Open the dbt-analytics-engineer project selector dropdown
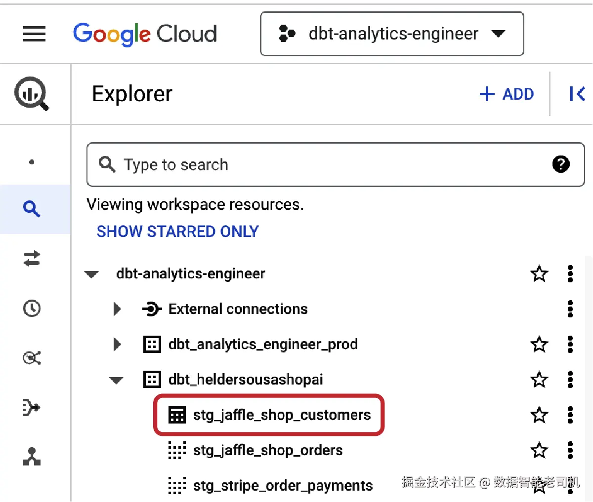This screenshot has width=593, height=502. click(392, 34)
